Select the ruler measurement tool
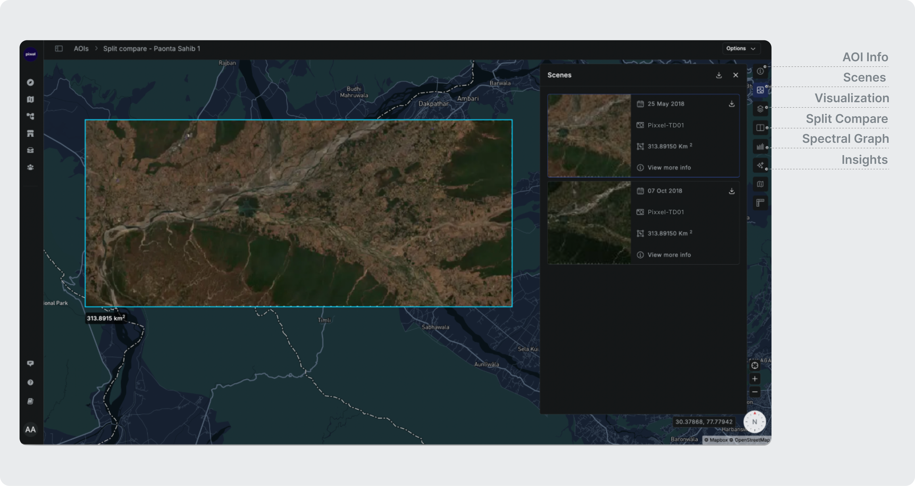 click(x=760, y=203)
